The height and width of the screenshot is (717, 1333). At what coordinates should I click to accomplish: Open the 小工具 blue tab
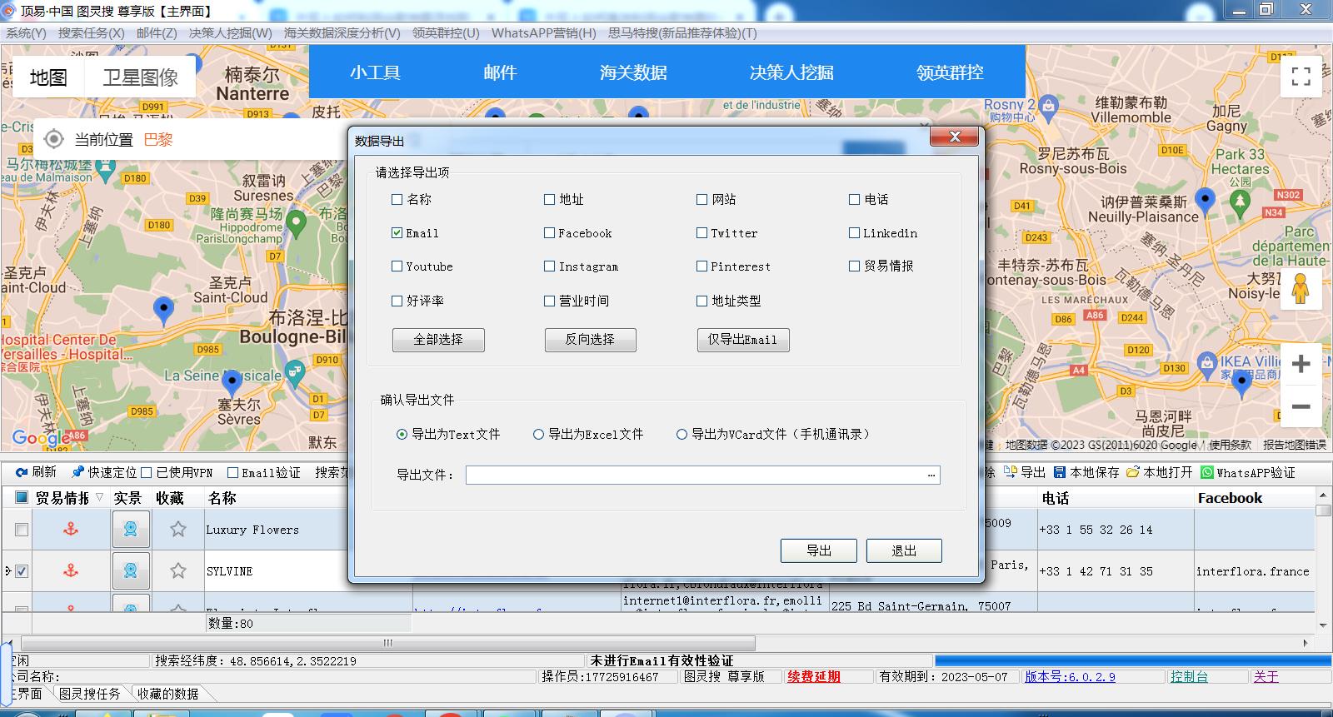pos(375,72)
